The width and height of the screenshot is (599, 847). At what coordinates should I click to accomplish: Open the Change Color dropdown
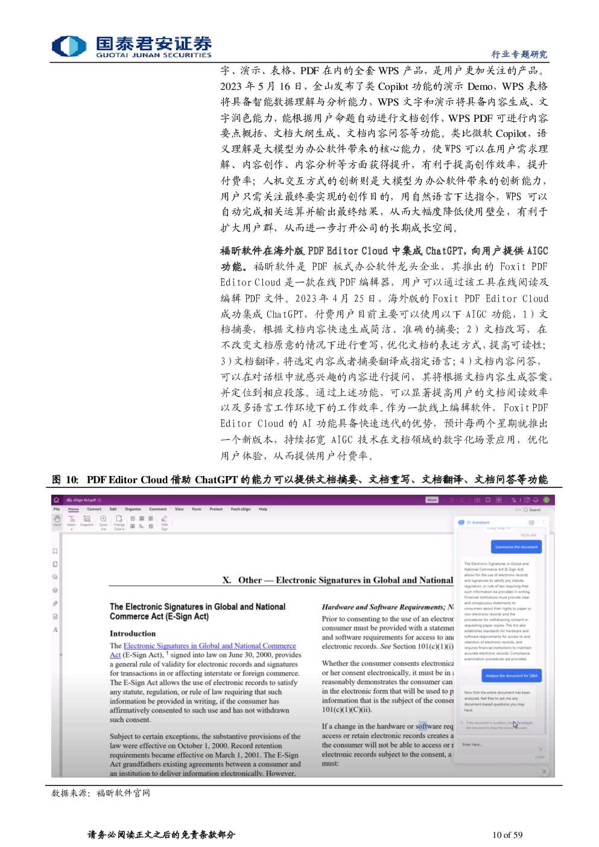pos(119,522)
